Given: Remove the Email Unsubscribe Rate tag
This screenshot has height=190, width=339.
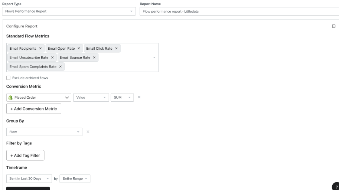Looking at the screenshot, I should coord(52,58).
